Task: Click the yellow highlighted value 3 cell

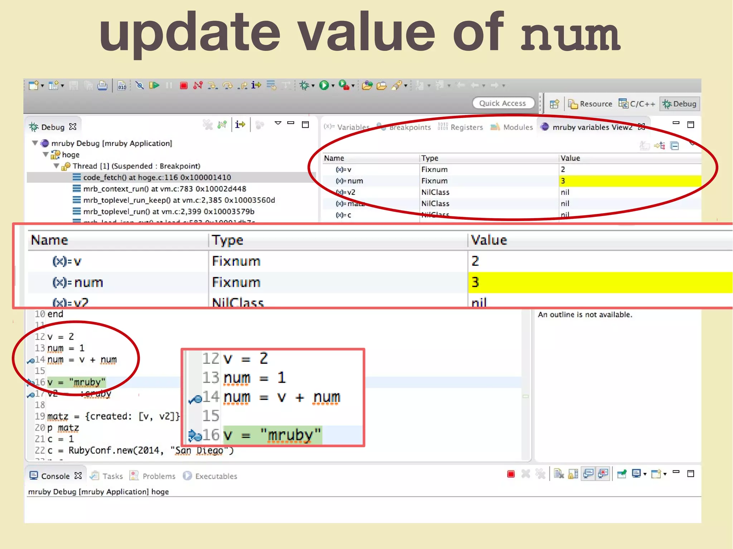Action: pos(630,181)
